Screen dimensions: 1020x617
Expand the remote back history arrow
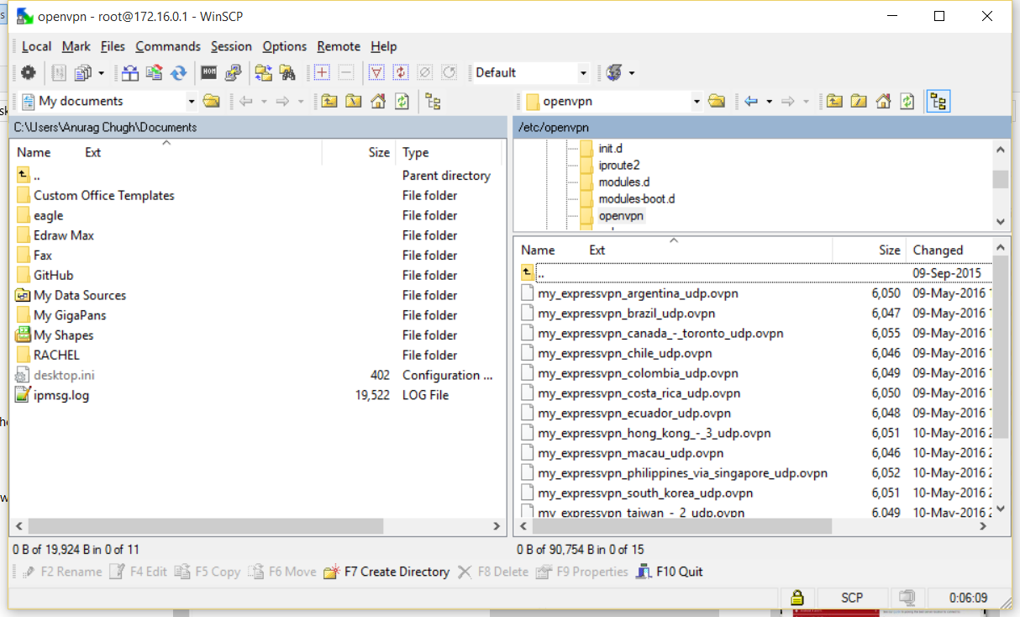[x=768, y=102]
